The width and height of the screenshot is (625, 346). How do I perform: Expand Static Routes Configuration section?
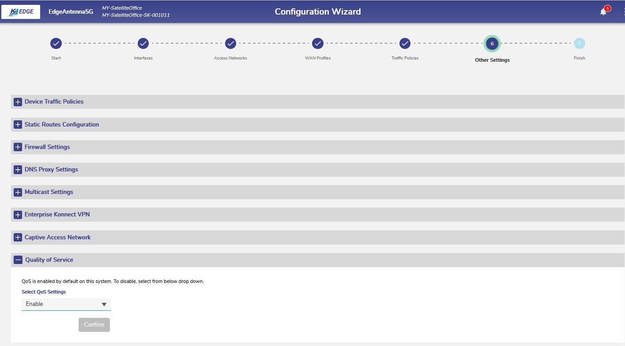(18, 125)
